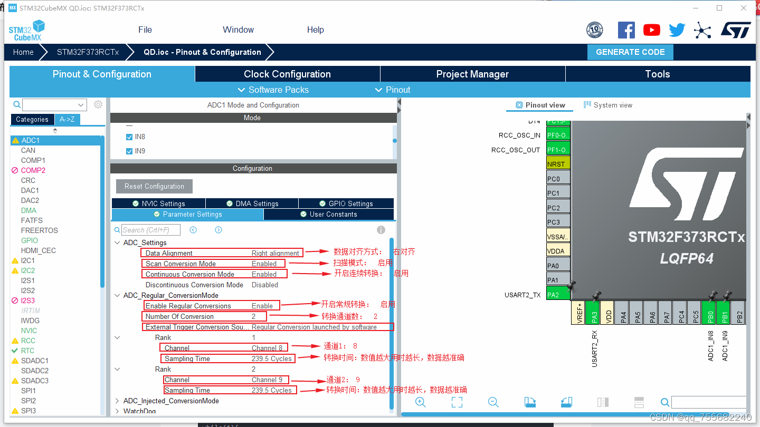This screenshot has width=760, height=427.
Task: Open the Window menu
Action: pyautogui.click(x=238, y=30)
